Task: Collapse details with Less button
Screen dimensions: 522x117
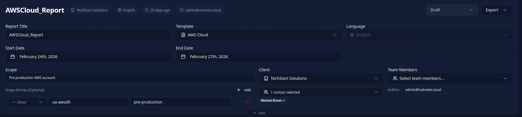Action: [259, 113]
